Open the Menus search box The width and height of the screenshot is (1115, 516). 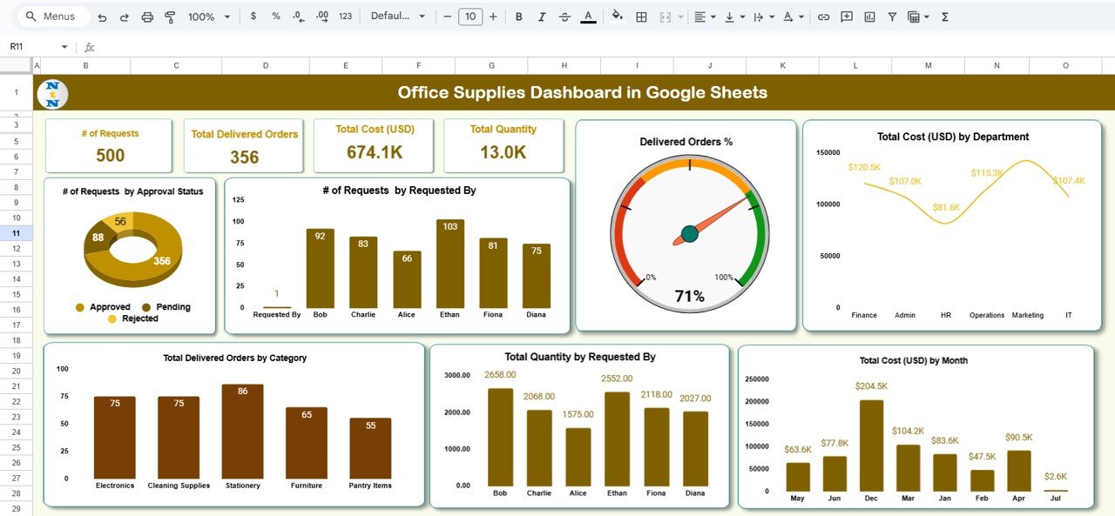point(52,17)
